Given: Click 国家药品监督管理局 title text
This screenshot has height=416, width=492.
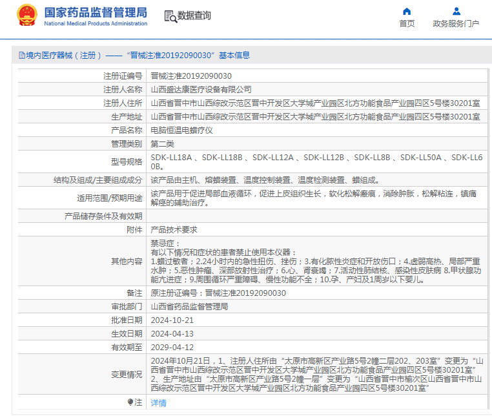Looking at the screenshot, I should pos(96,12).
